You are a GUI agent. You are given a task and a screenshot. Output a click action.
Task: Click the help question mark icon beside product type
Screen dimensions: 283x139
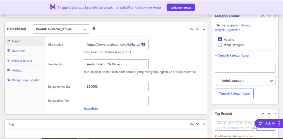pos(94,28)
